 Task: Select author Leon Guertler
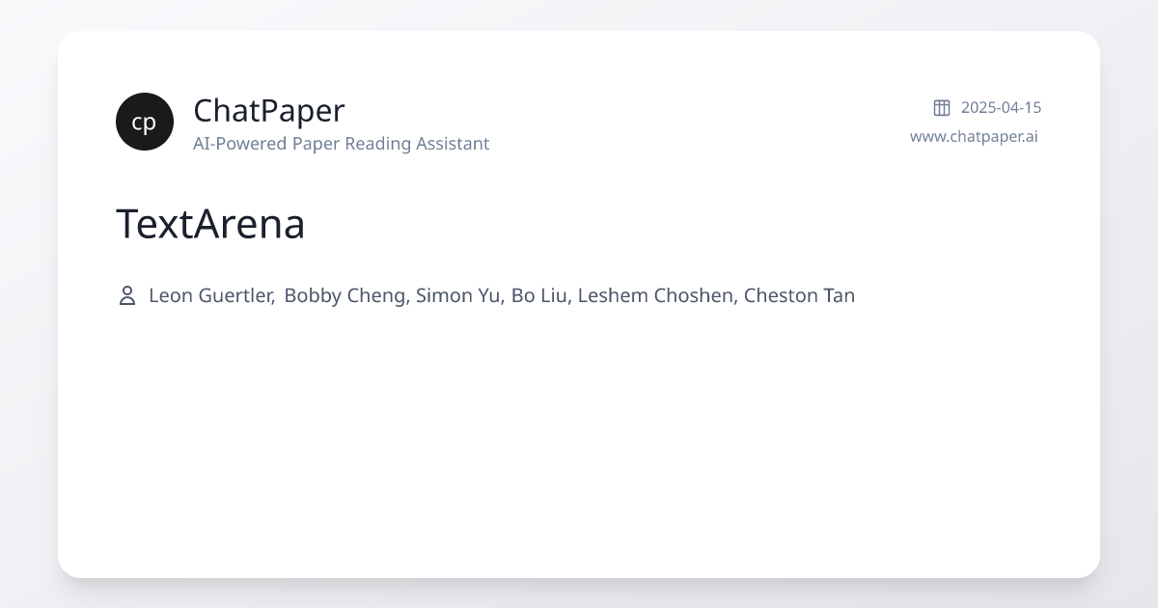coord(211,295)
